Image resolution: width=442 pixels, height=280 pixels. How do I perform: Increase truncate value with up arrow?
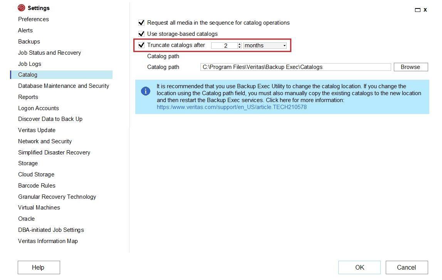click(239, 44)
